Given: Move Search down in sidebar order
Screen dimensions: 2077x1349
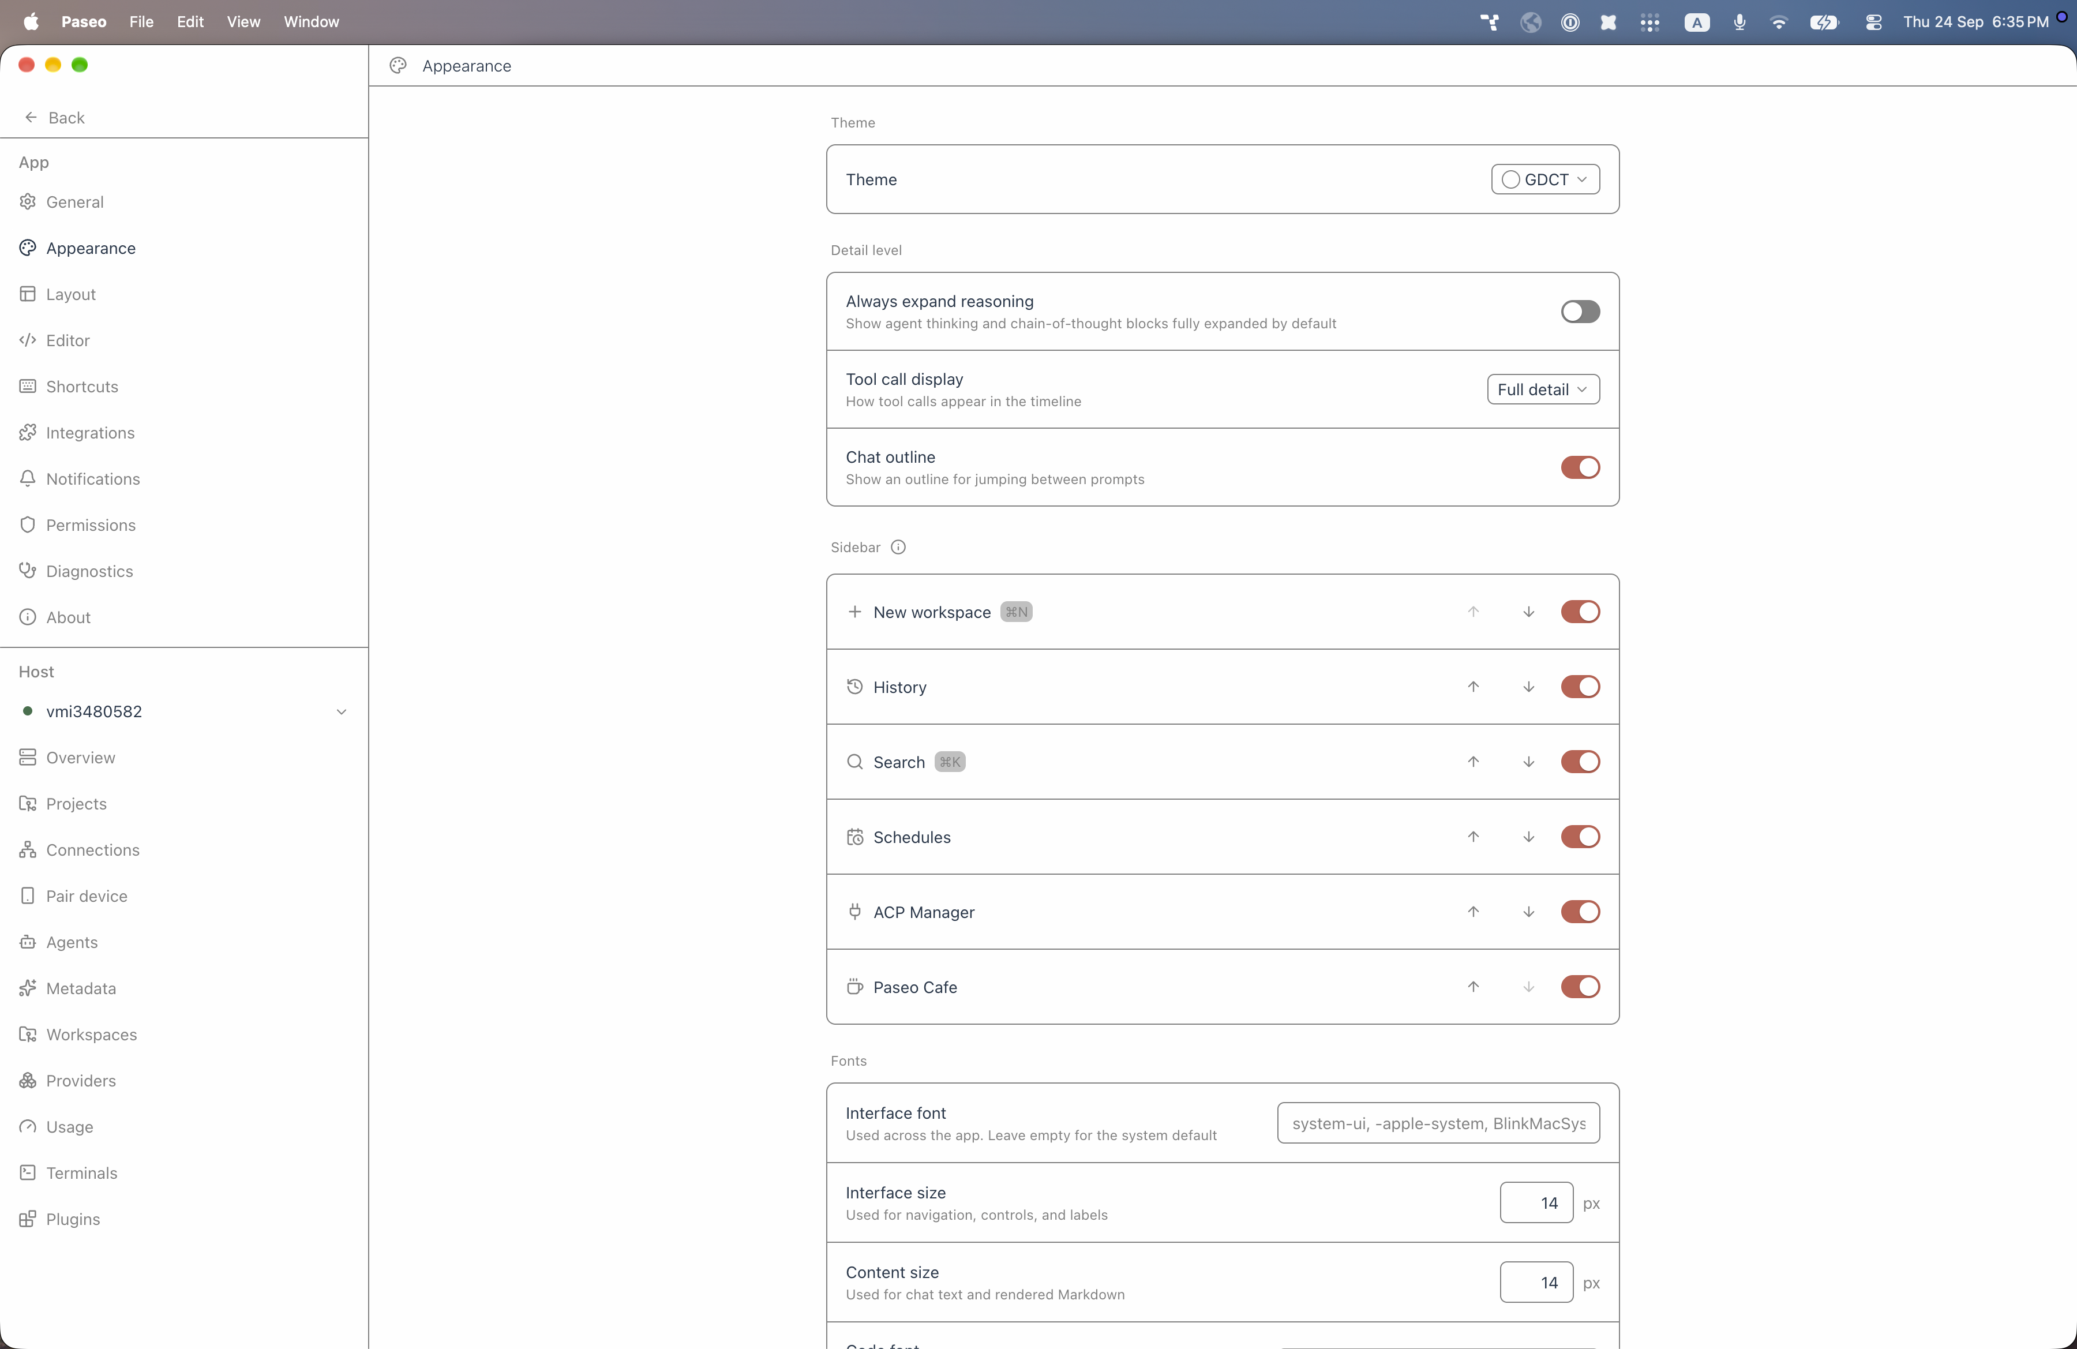Looking at the screenshot, I should point(1529,762).
